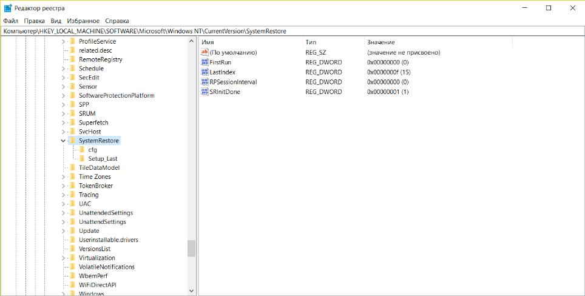Expand the ProfileService key
The height and width of the screenshot is (296, 585).
64,41
